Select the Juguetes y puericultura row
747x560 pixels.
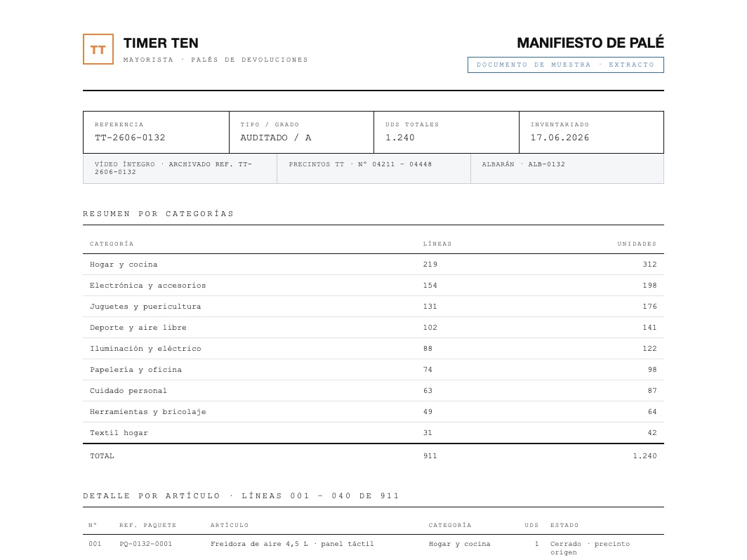pyautogui.click(x=373, y=306)
